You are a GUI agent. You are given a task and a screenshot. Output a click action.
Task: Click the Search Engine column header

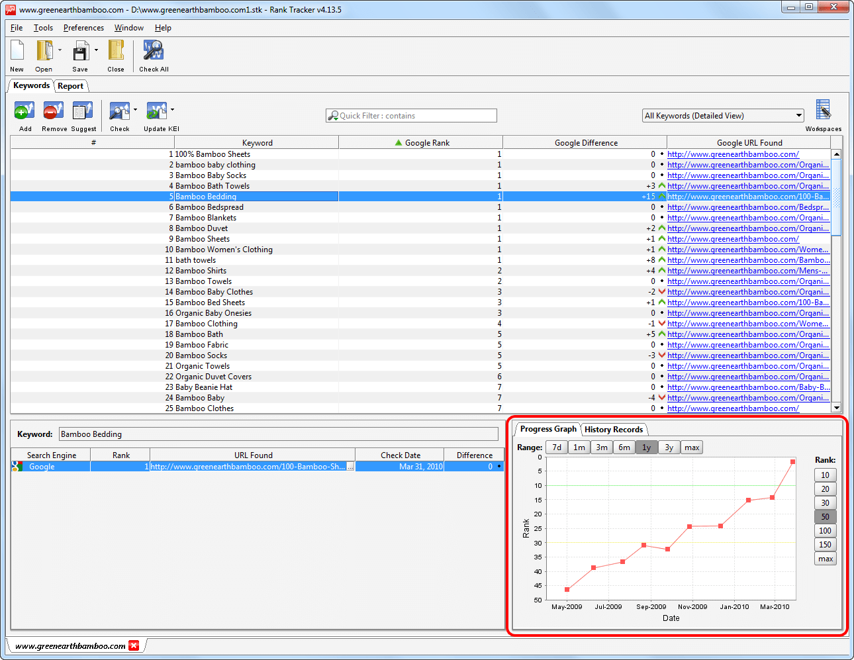51,455
